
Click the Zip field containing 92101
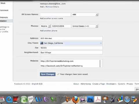[71, 48]
